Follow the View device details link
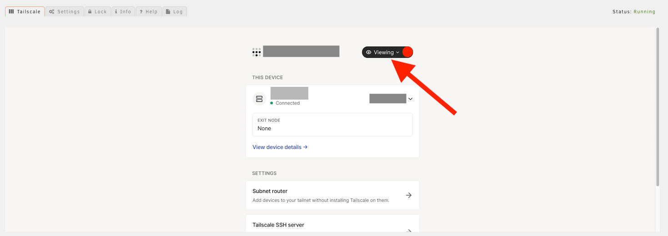The height and width of the screenshot is (236, 668). click(280, 147)
